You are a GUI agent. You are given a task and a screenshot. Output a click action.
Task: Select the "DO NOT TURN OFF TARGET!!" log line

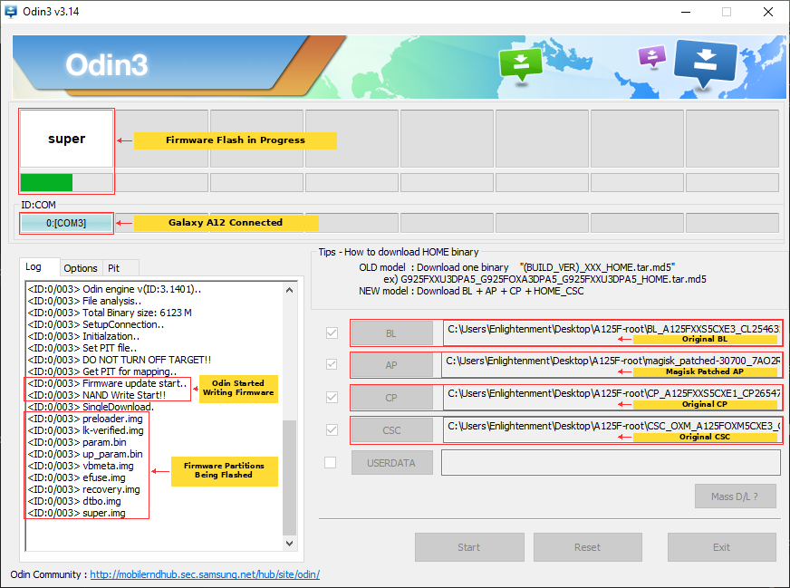point(120,360)
